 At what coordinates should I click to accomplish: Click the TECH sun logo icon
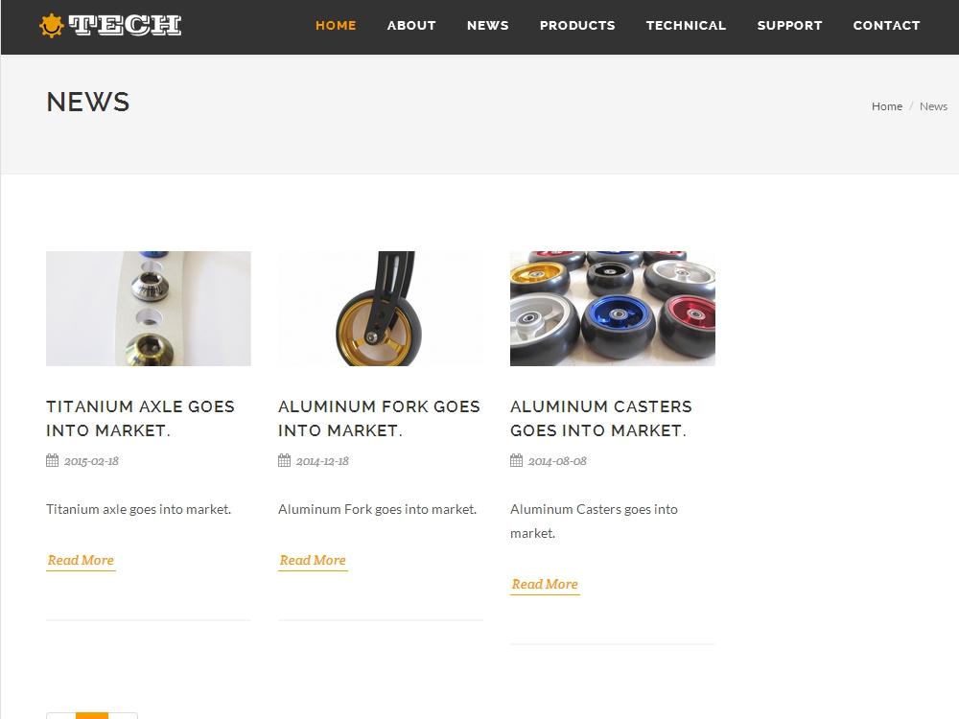pos(52,26)
